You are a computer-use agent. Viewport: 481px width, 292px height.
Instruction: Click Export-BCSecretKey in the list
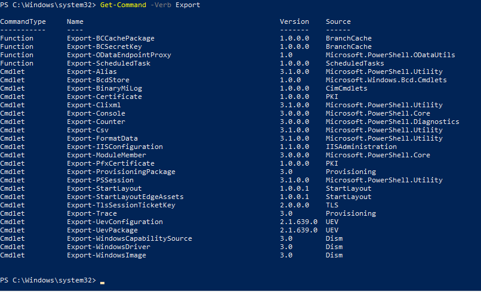104,46
